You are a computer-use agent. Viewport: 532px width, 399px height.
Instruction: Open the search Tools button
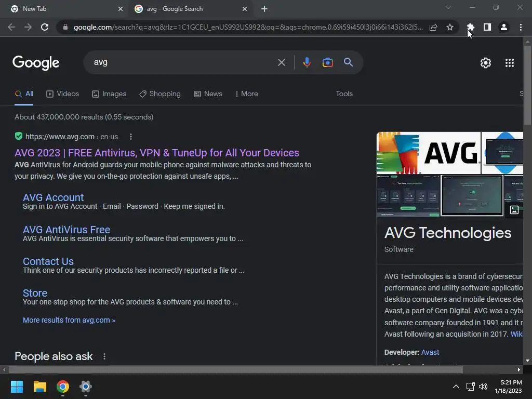click(x=344, y=94)
